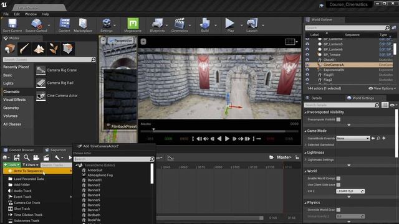Open the GameMode Override dropdown
The image size is (399, 224).
pos(353,138)
